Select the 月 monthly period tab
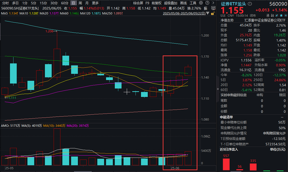This screenshot has height=172, width=288. coord(87,3)
